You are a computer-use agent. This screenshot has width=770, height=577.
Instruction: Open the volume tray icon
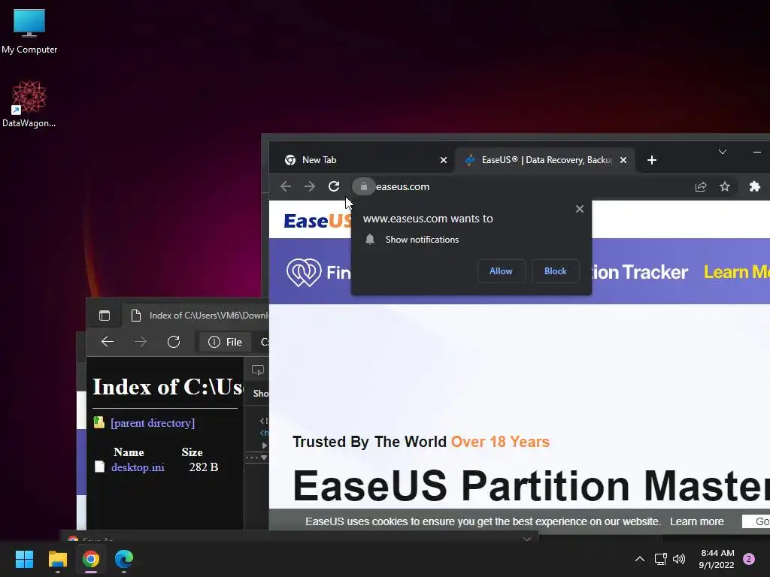click(x=679, y=559)
